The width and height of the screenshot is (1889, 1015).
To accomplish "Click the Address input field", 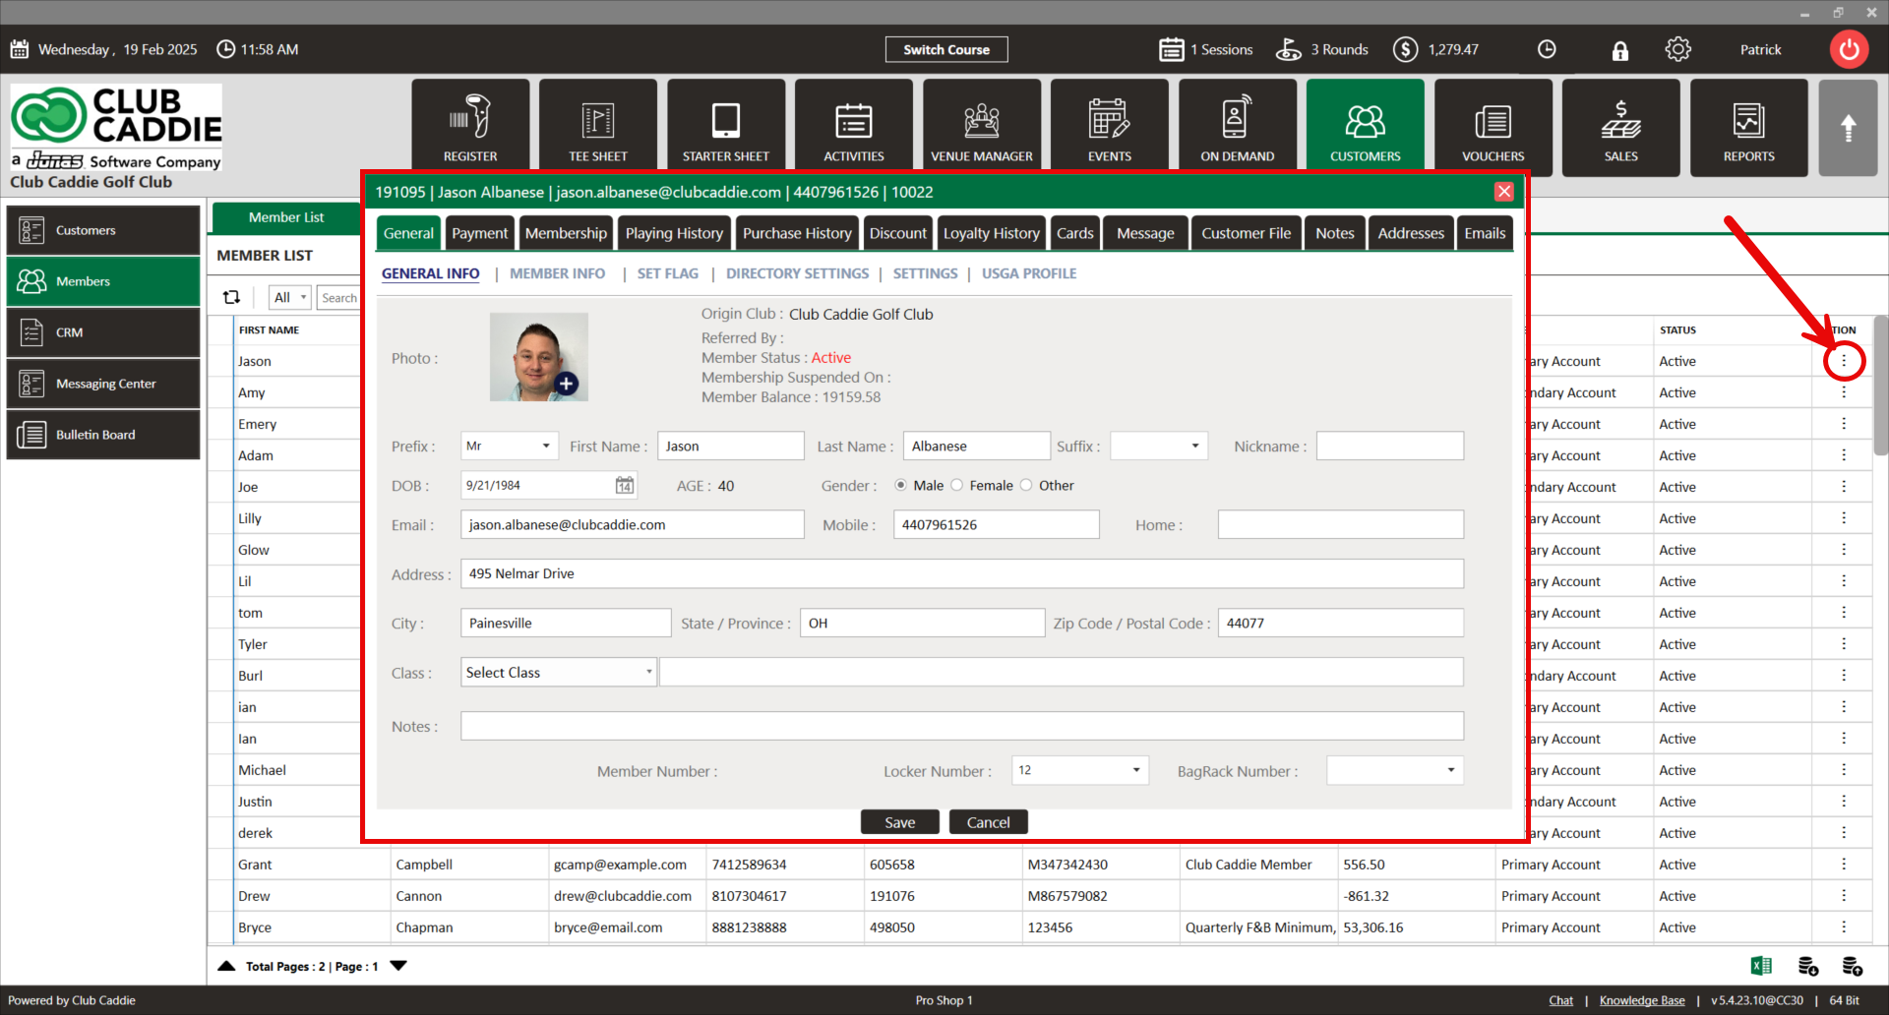I will pos(962,573).
